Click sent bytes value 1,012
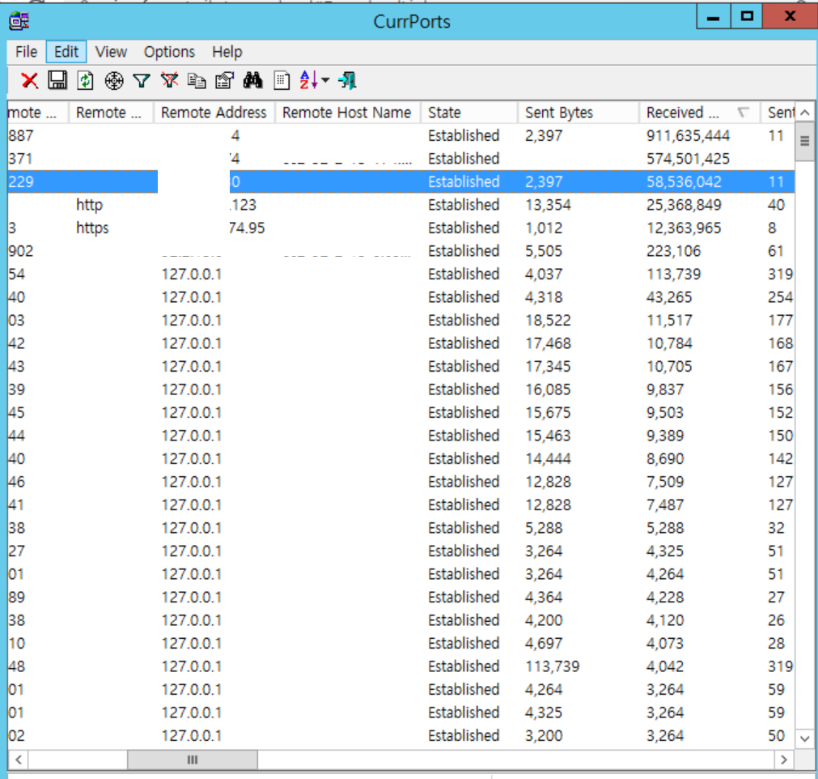This screenshot has width=818, height=779. pyautogui.click(x=544, y=228)
